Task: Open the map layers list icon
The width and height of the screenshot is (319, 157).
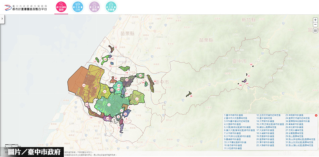Action: point(315,31)
